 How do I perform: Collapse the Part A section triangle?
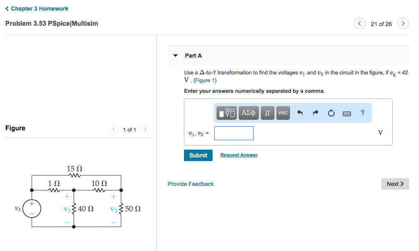tap(175, 55)
